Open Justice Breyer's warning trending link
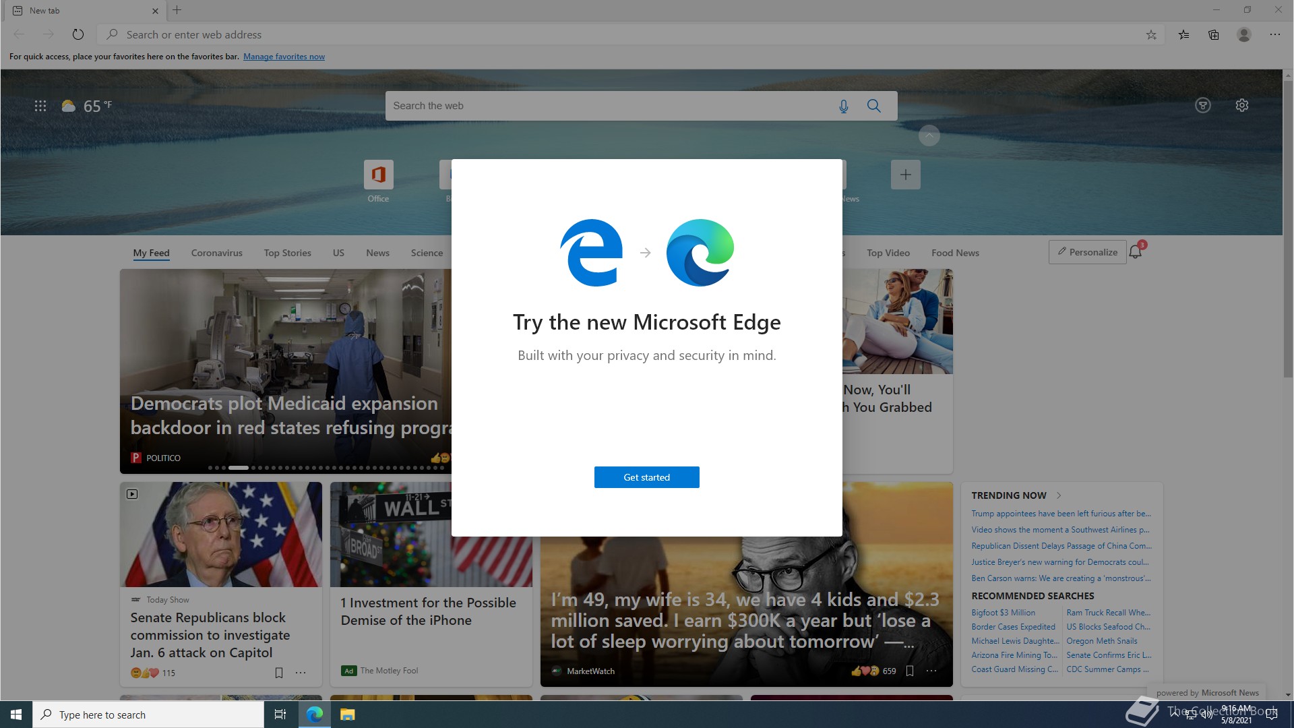Image resolution: width=1294 pixels, height=728 pixels. click(1061, 562)
